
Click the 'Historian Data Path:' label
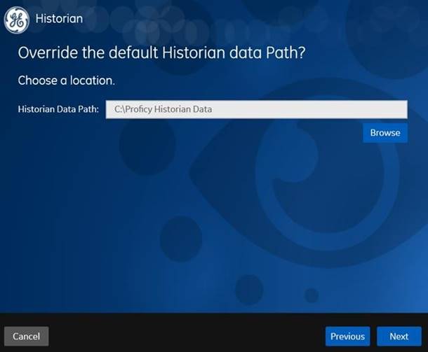point(58,109)
